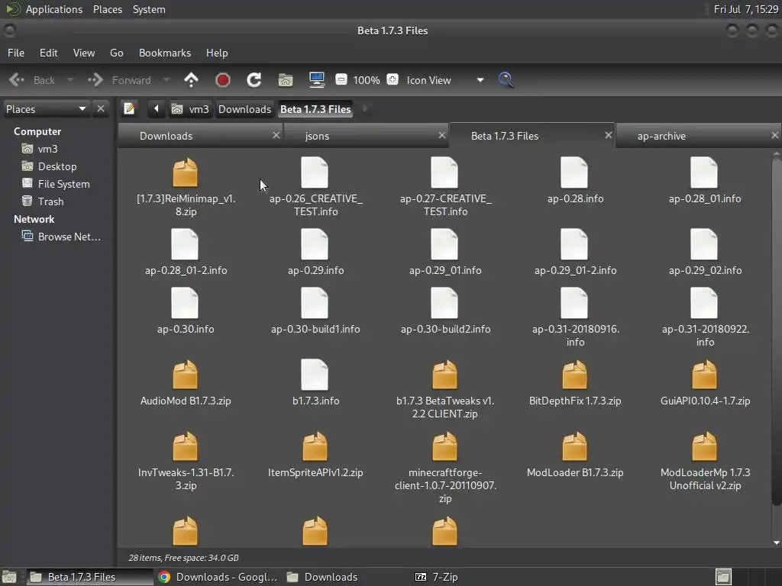Image resolution: width=782 pixels, height=586 pixels.
Task: Open the View menu
Action: click(84, 53)
